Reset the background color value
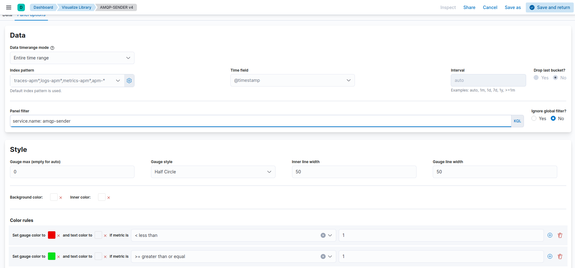Screen dimensions: 575x268 [61, 198]
